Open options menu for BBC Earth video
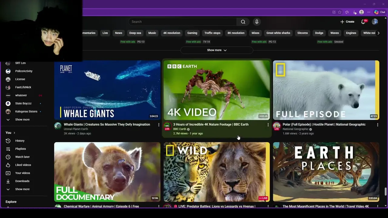 268,124
